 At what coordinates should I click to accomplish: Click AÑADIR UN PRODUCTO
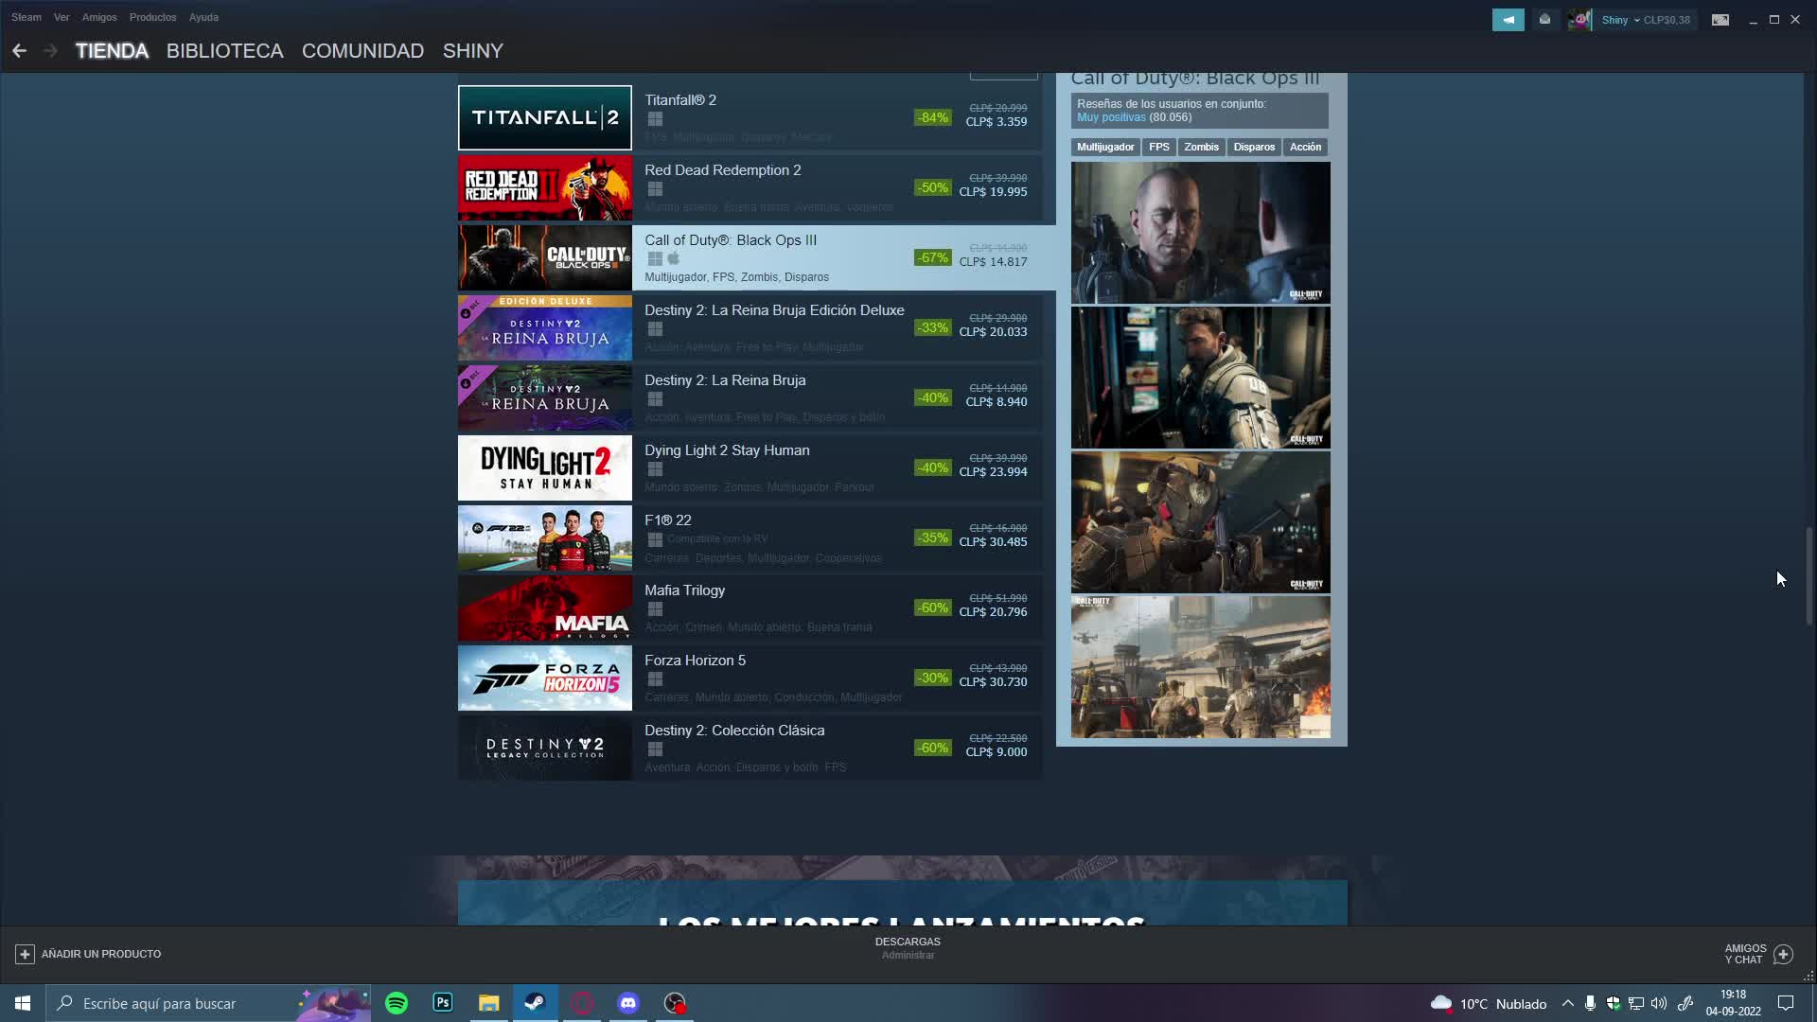[88, 954]
